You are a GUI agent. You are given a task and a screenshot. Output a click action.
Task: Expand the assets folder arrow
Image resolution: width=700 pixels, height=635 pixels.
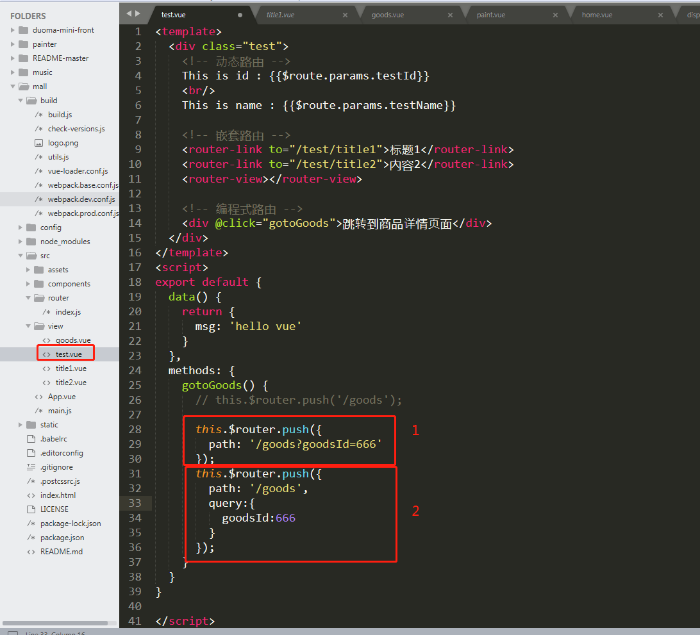(28, 270)
